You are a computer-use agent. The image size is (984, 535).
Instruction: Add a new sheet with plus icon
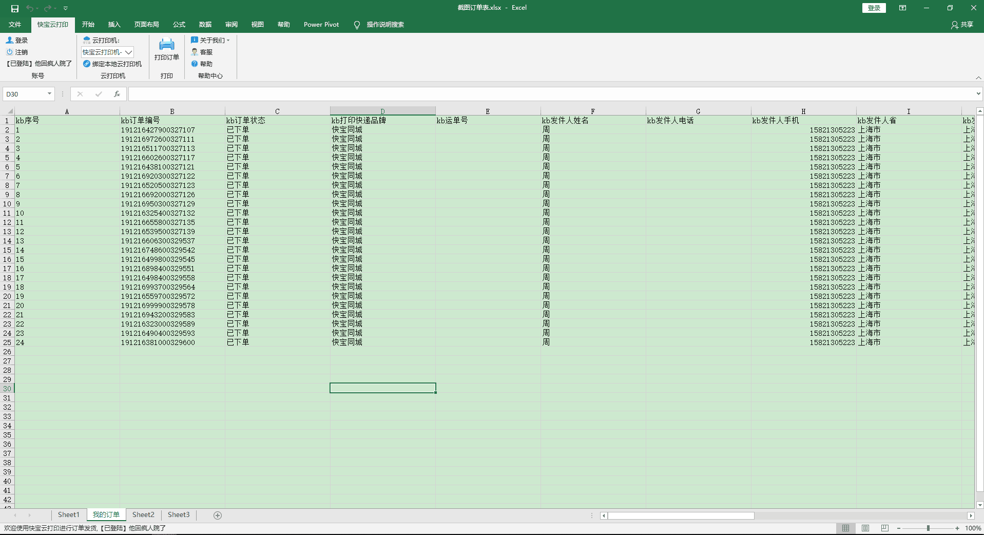(218, 515)
